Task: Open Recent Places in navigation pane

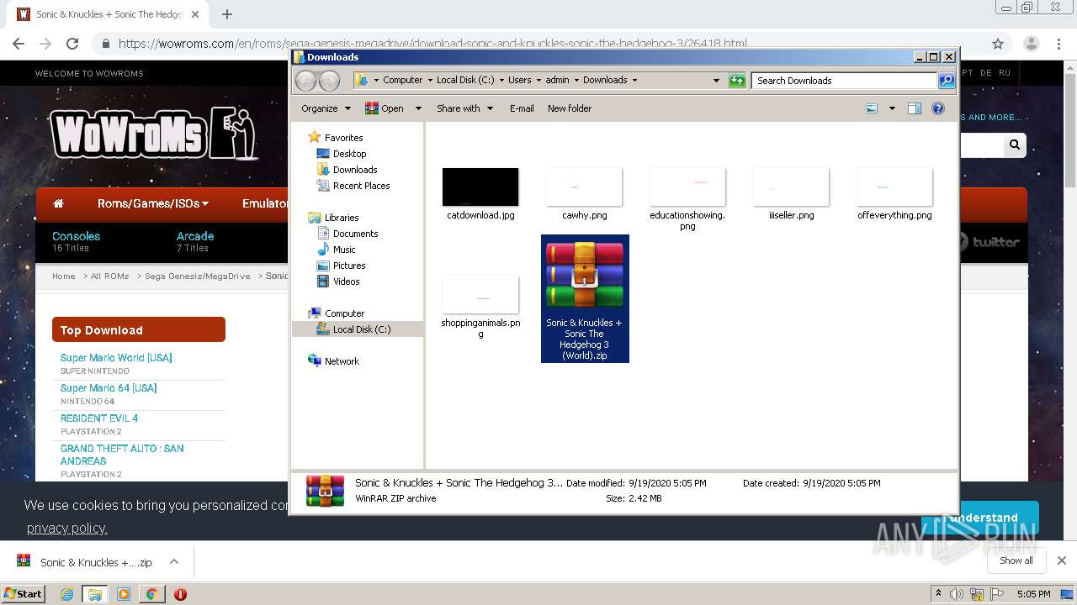Action: 353,186
